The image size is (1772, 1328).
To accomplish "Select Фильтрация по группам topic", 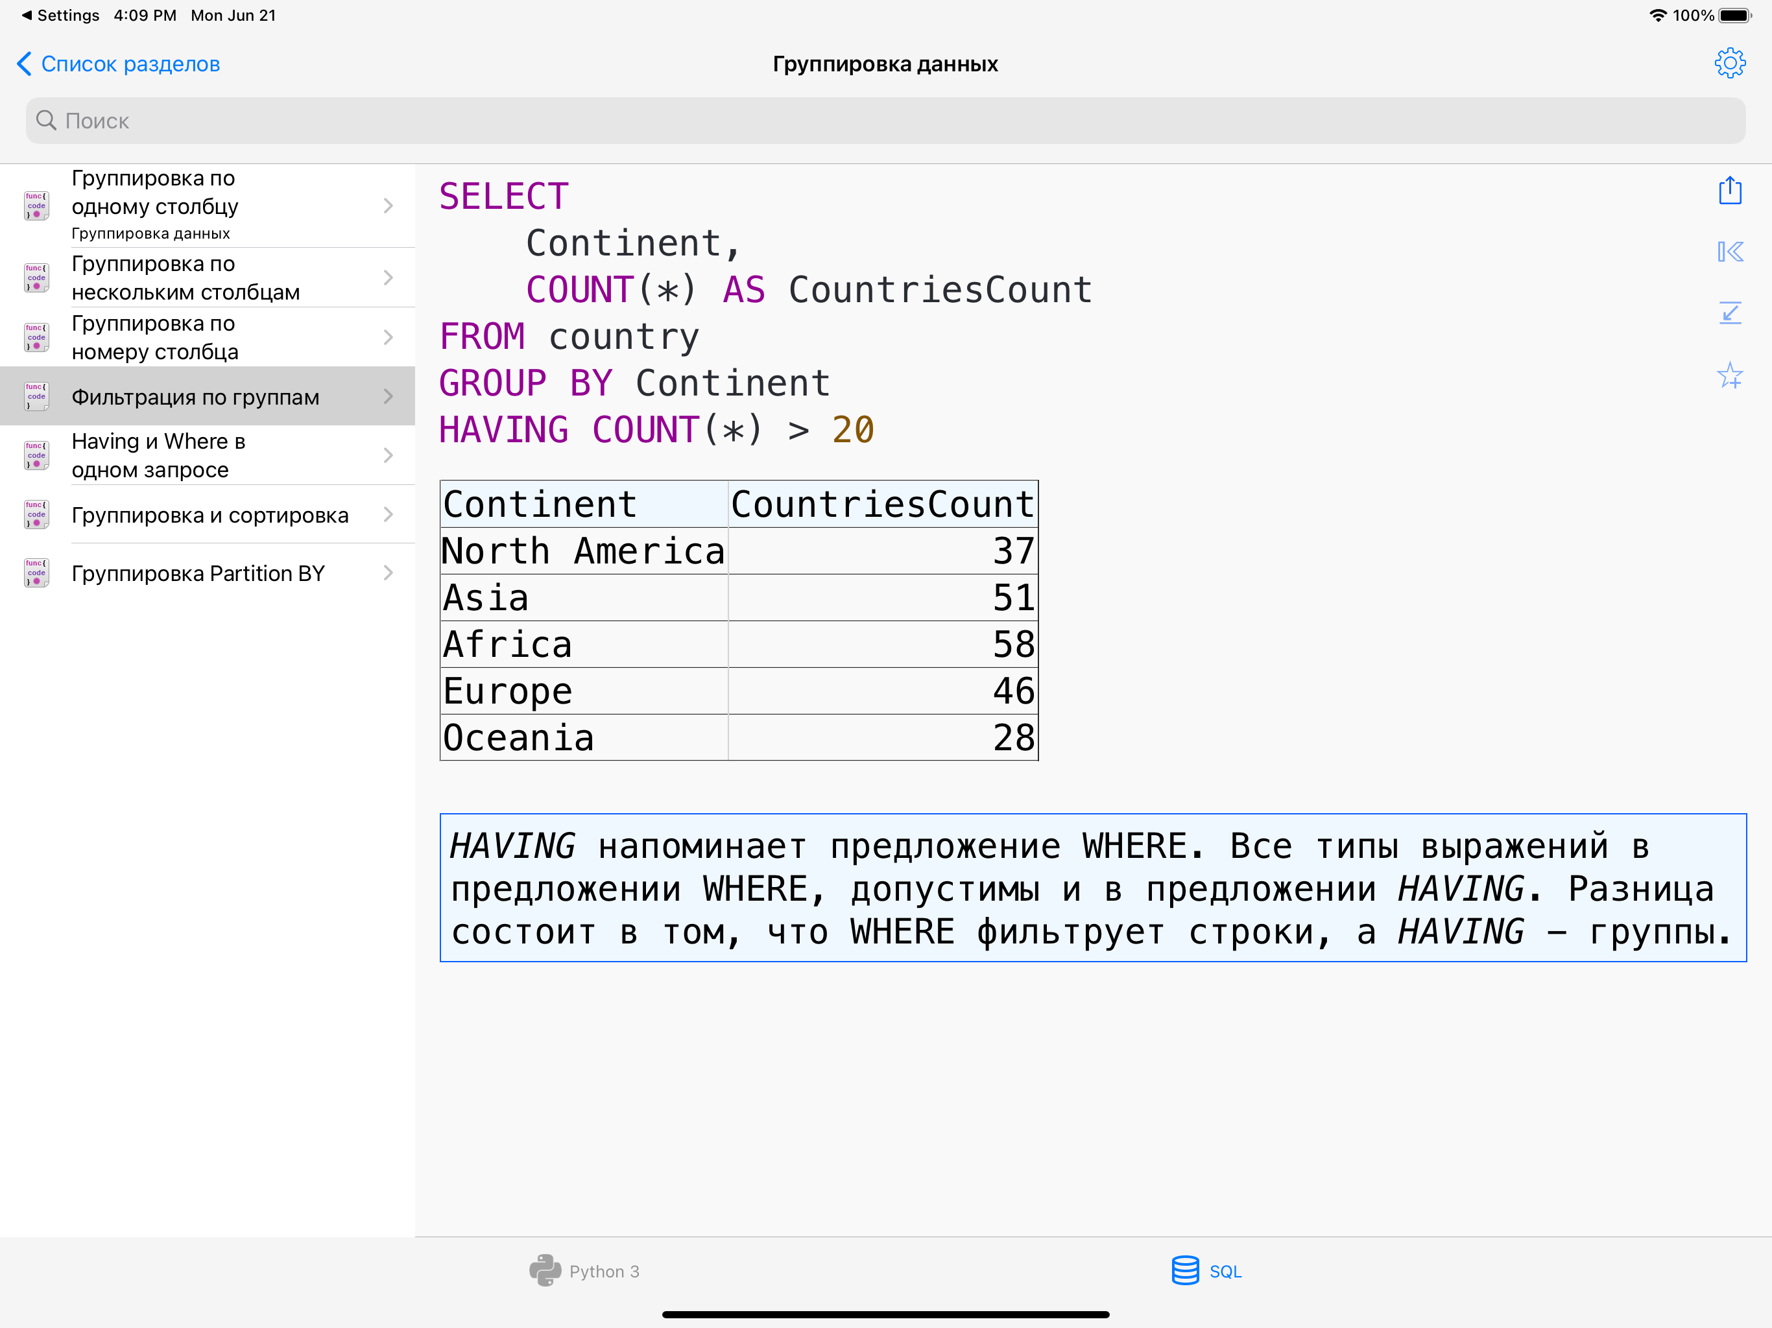I will tap(208, 396).
